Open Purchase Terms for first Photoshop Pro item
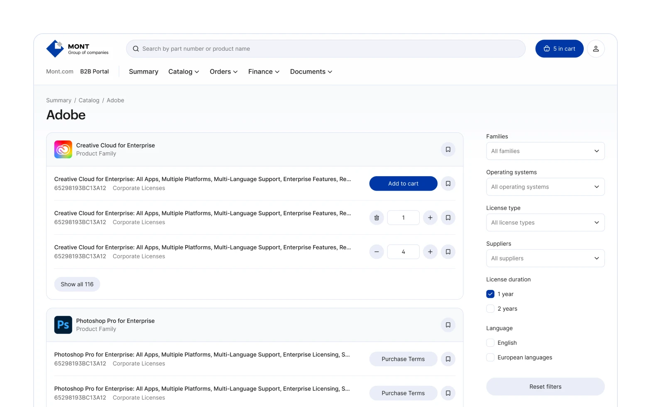The image size is (651, 407). click(x=403, y=359)
